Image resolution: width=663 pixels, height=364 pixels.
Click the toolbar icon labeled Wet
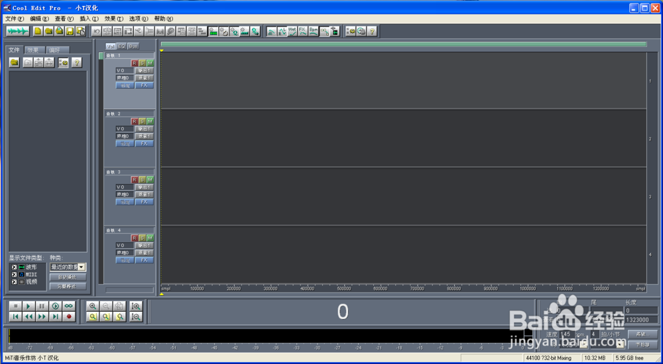point(292,31)
